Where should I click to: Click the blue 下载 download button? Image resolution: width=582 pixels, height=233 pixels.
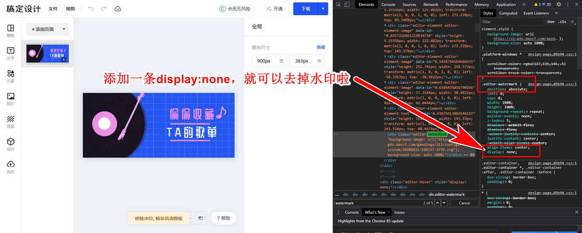306,9
